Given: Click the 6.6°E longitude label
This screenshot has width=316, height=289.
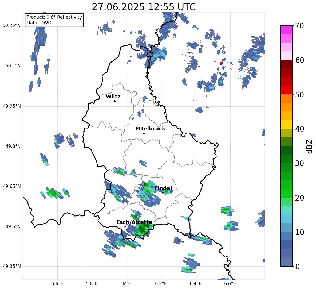Looking at the screenshot, I should click(x=230, y=284).
